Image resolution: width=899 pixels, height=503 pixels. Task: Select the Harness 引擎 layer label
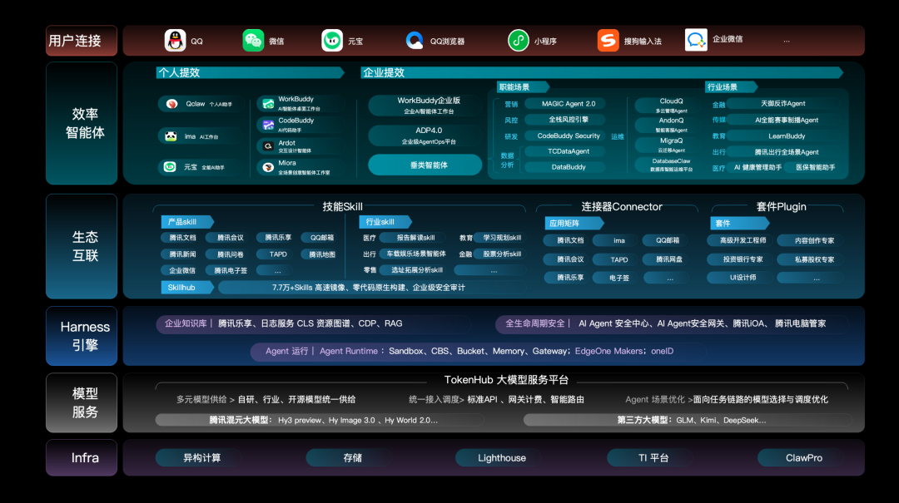82,336
